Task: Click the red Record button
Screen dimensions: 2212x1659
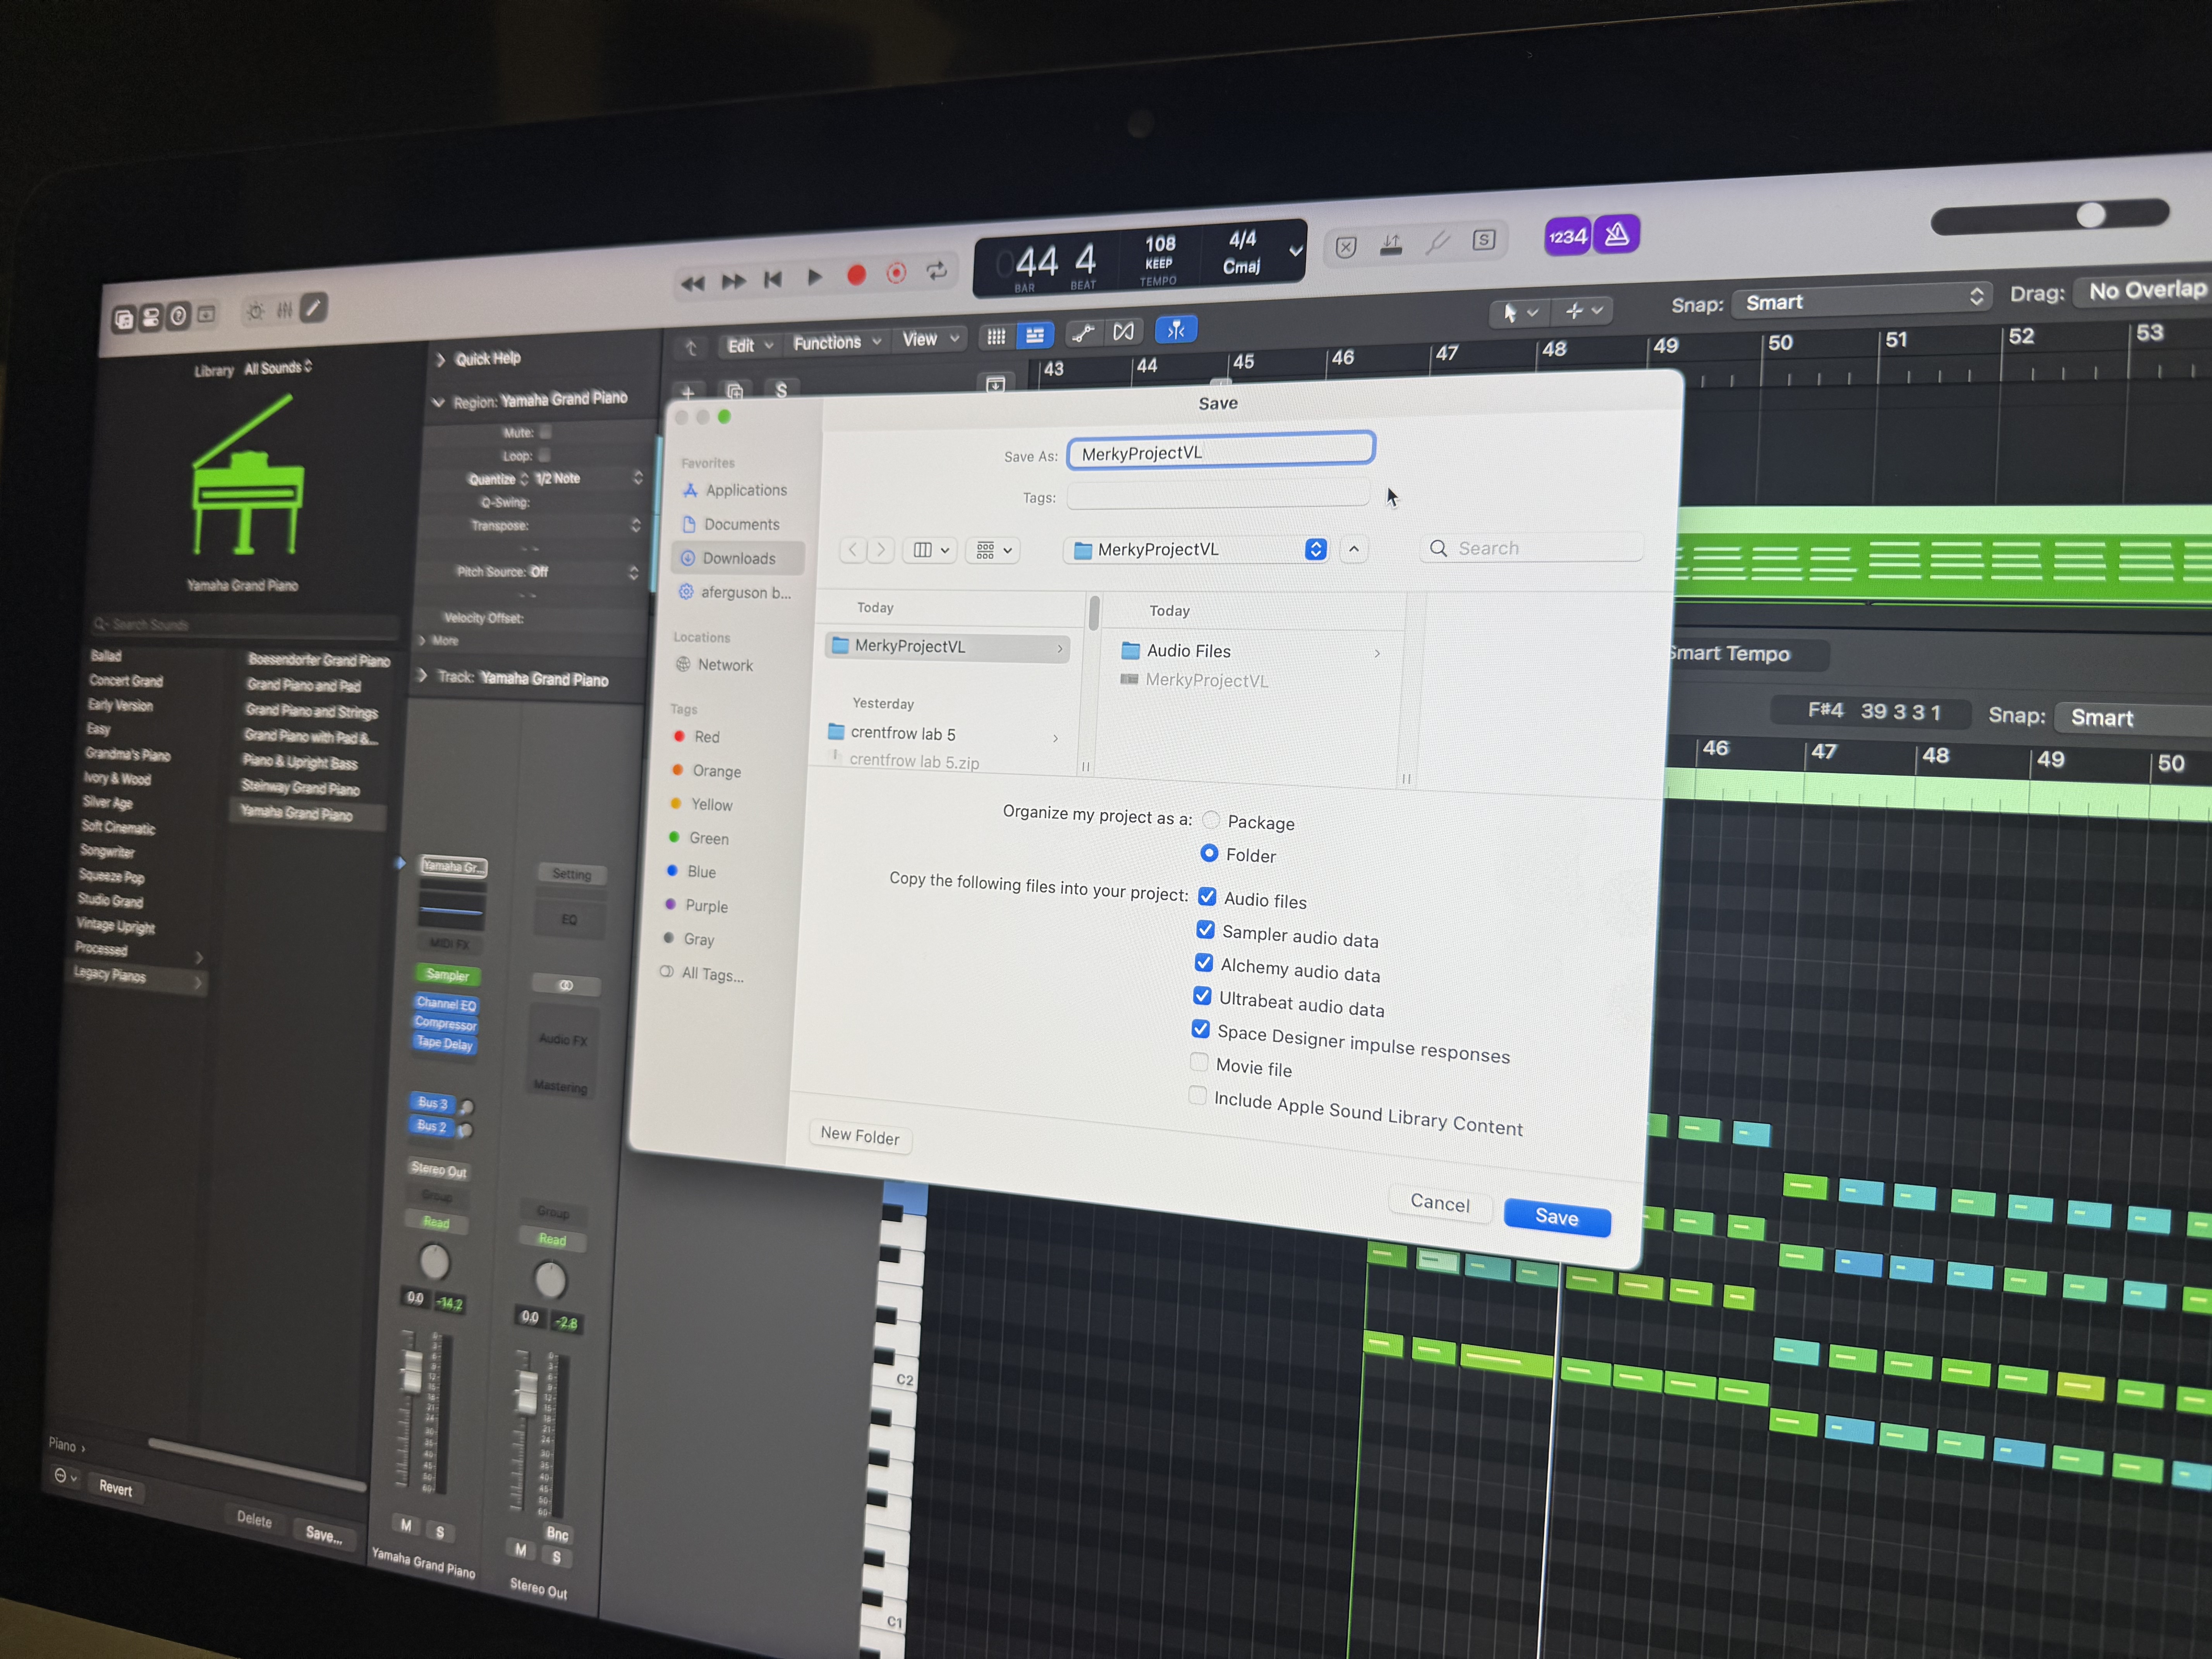Action: [x=856, y=275]
